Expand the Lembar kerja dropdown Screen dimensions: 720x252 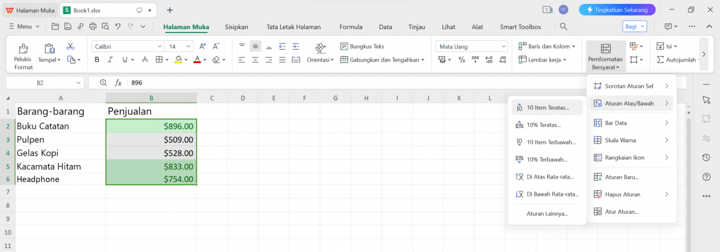pyautogui.click(x=565, y=60)
